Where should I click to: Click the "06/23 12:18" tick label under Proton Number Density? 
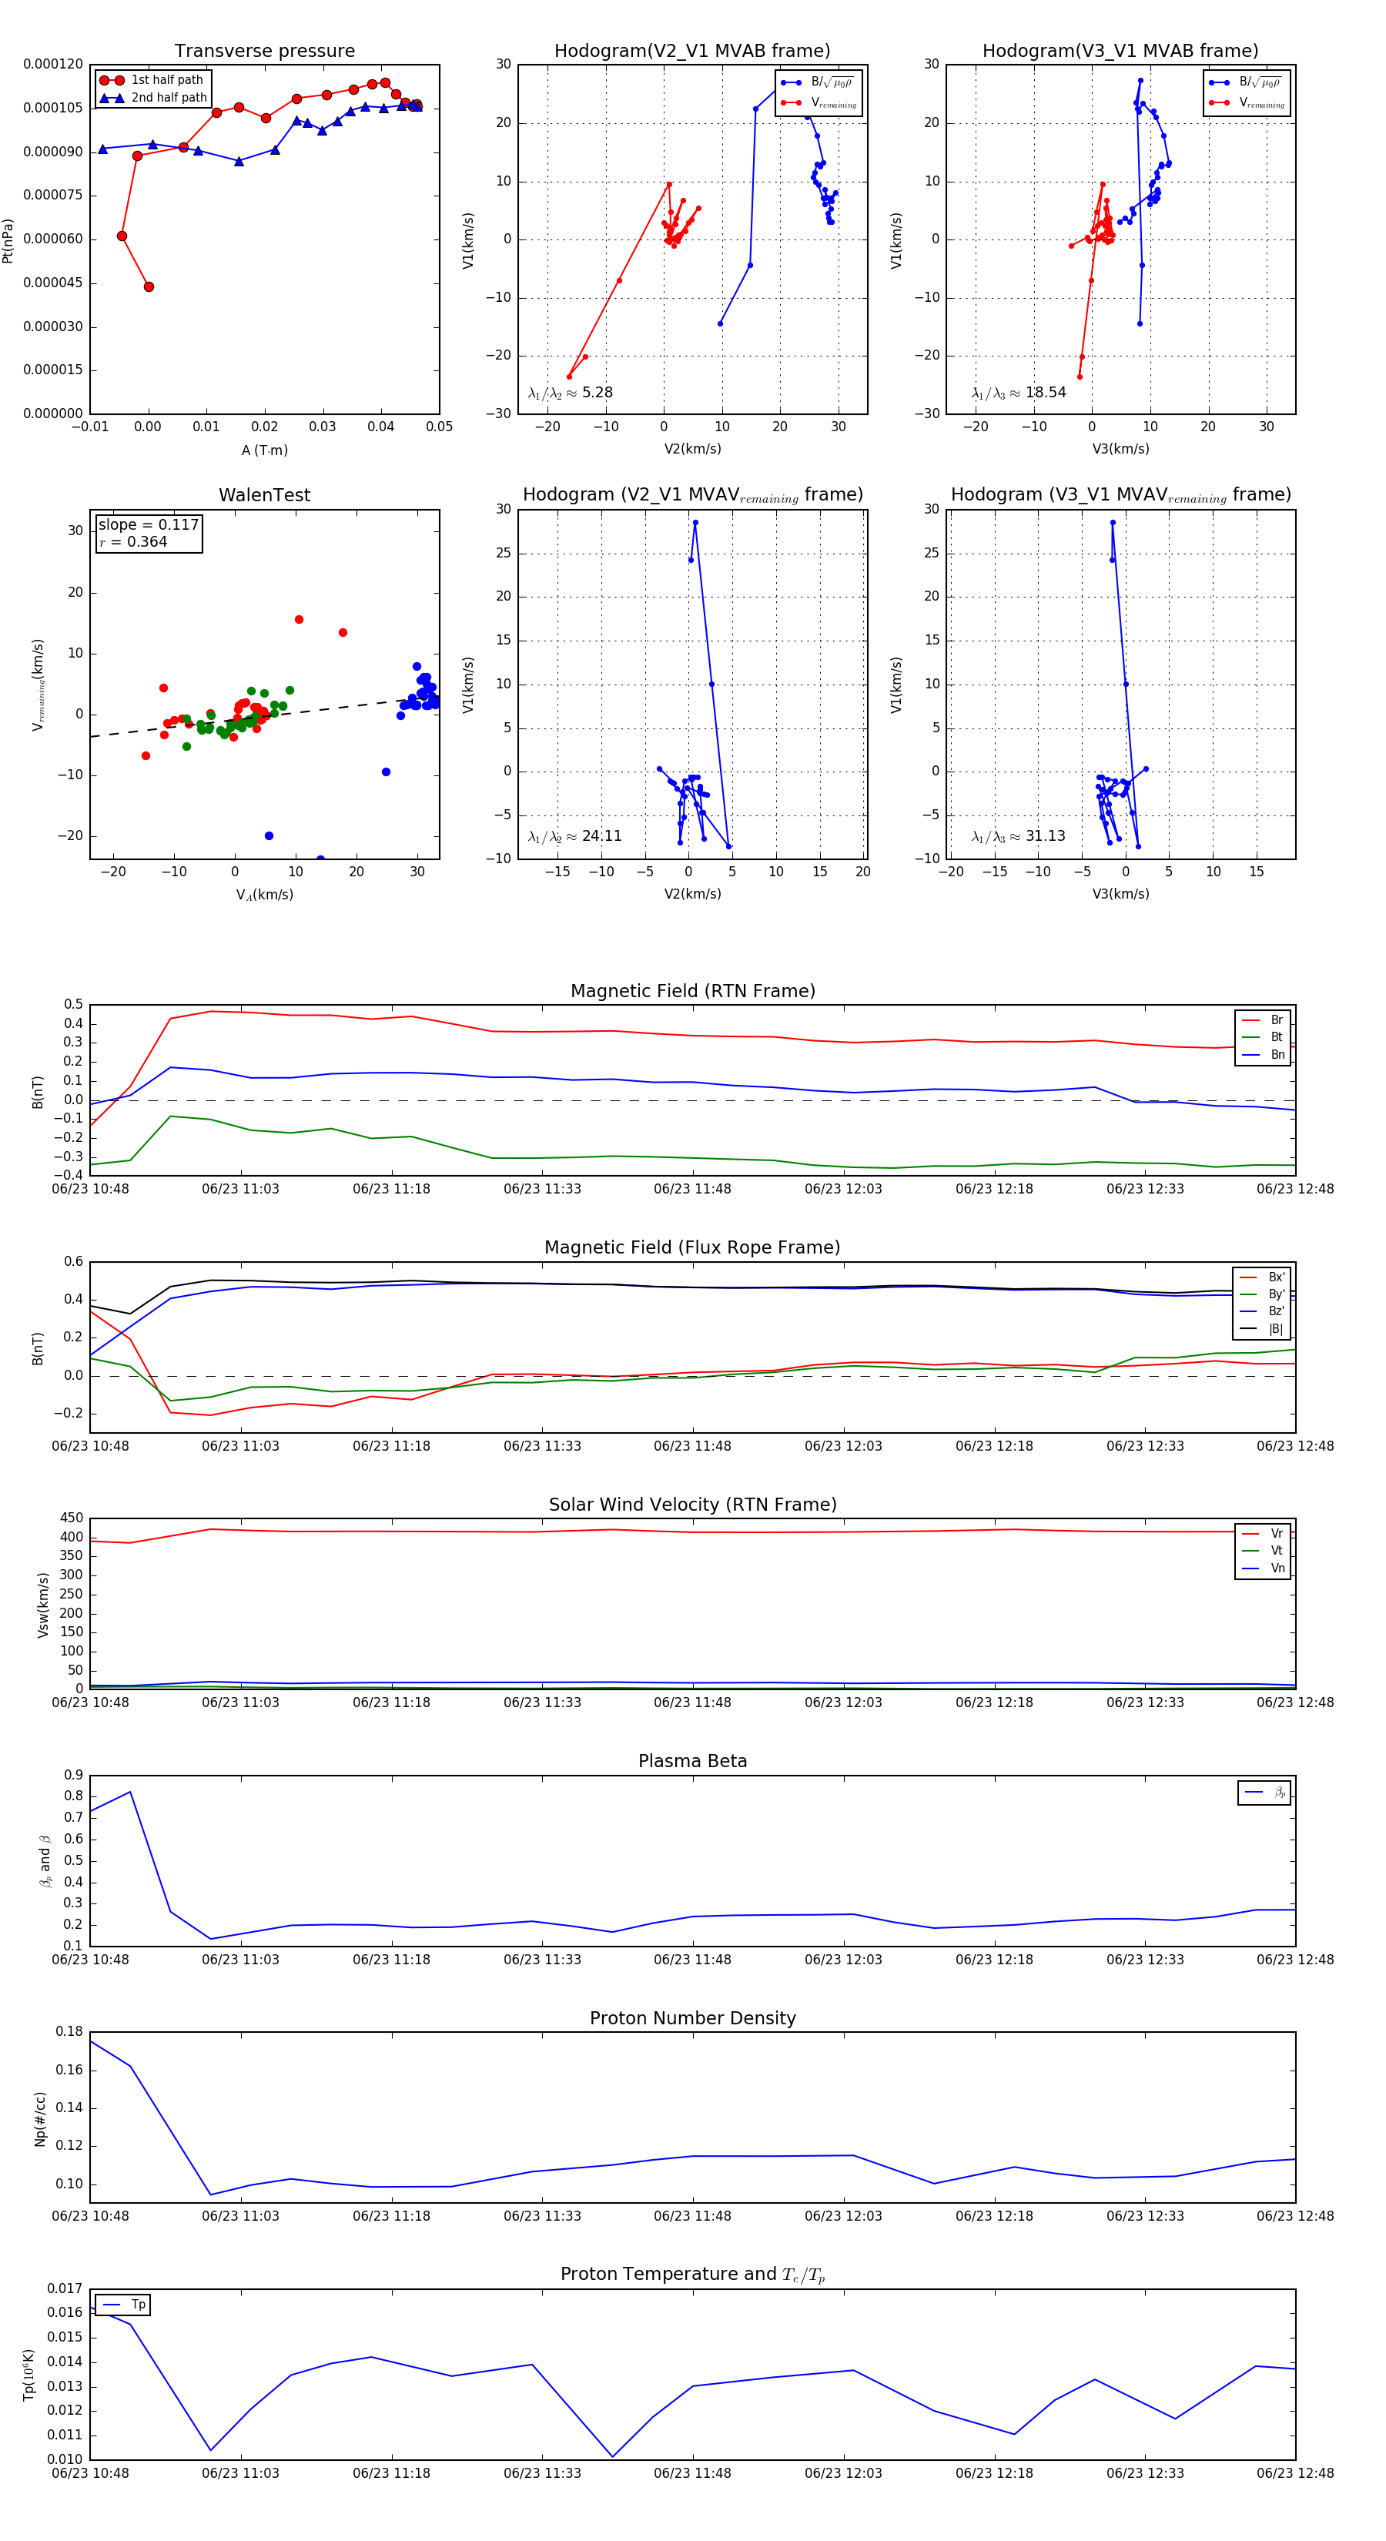pos(994,2217)
